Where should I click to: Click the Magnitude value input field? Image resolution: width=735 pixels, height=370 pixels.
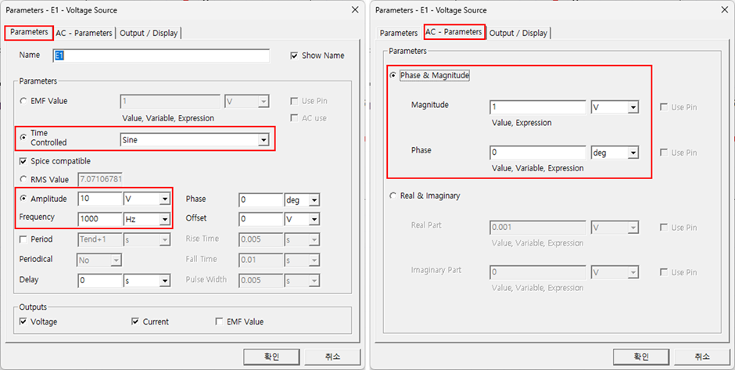pyautogui.click(x=537, y=107)
